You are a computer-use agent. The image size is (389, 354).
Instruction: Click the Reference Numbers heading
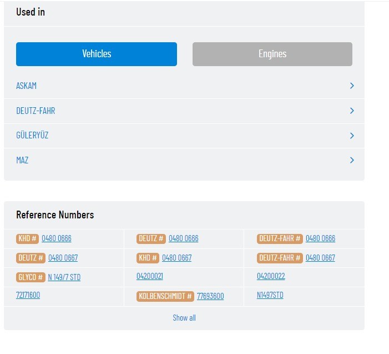(x=55, y=215)
